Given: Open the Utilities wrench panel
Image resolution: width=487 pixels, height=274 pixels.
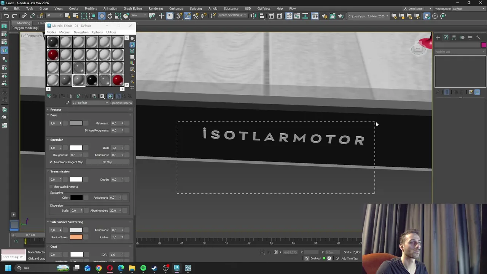Looking at the screenshot, I should tap(478, 37).
